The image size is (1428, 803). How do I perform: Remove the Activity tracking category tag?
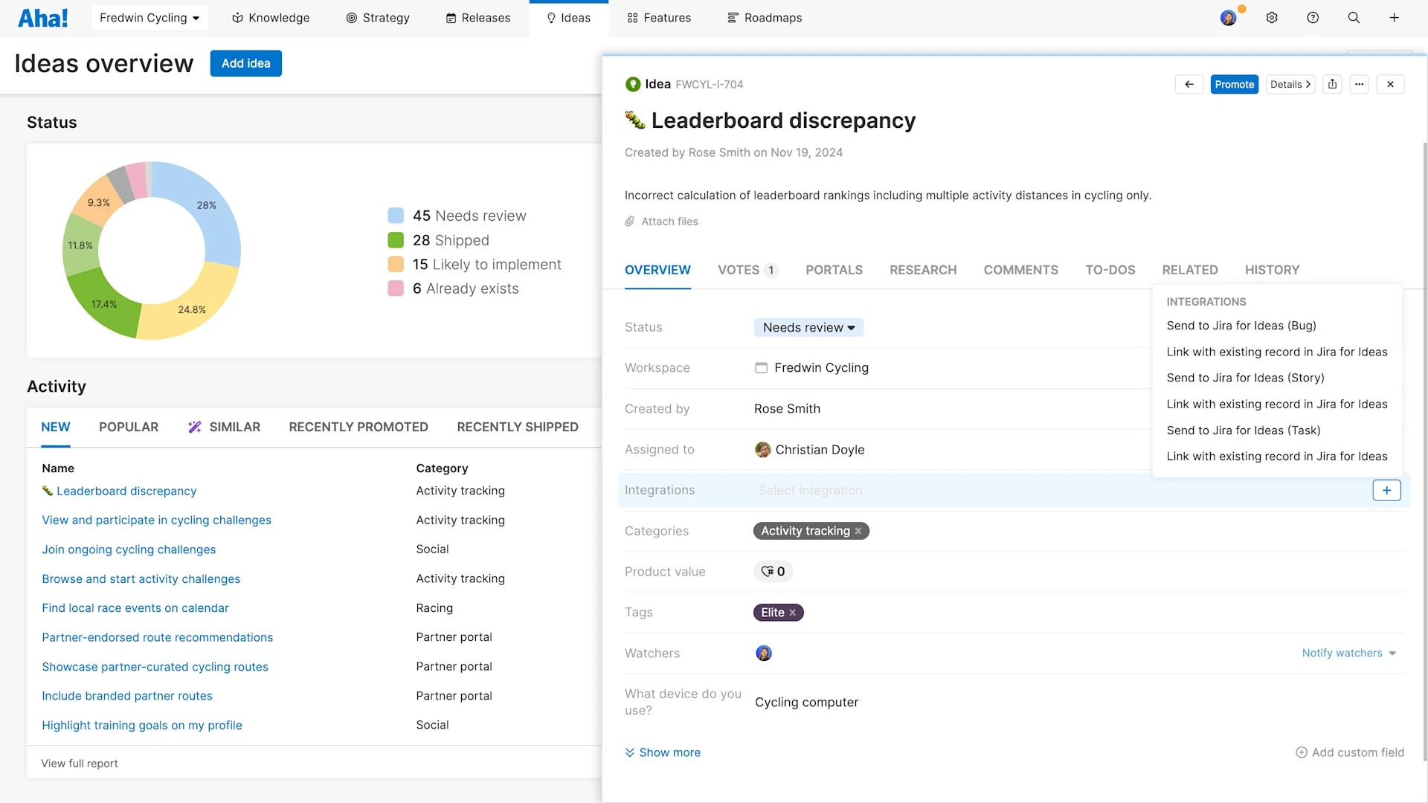coord(858,531)
